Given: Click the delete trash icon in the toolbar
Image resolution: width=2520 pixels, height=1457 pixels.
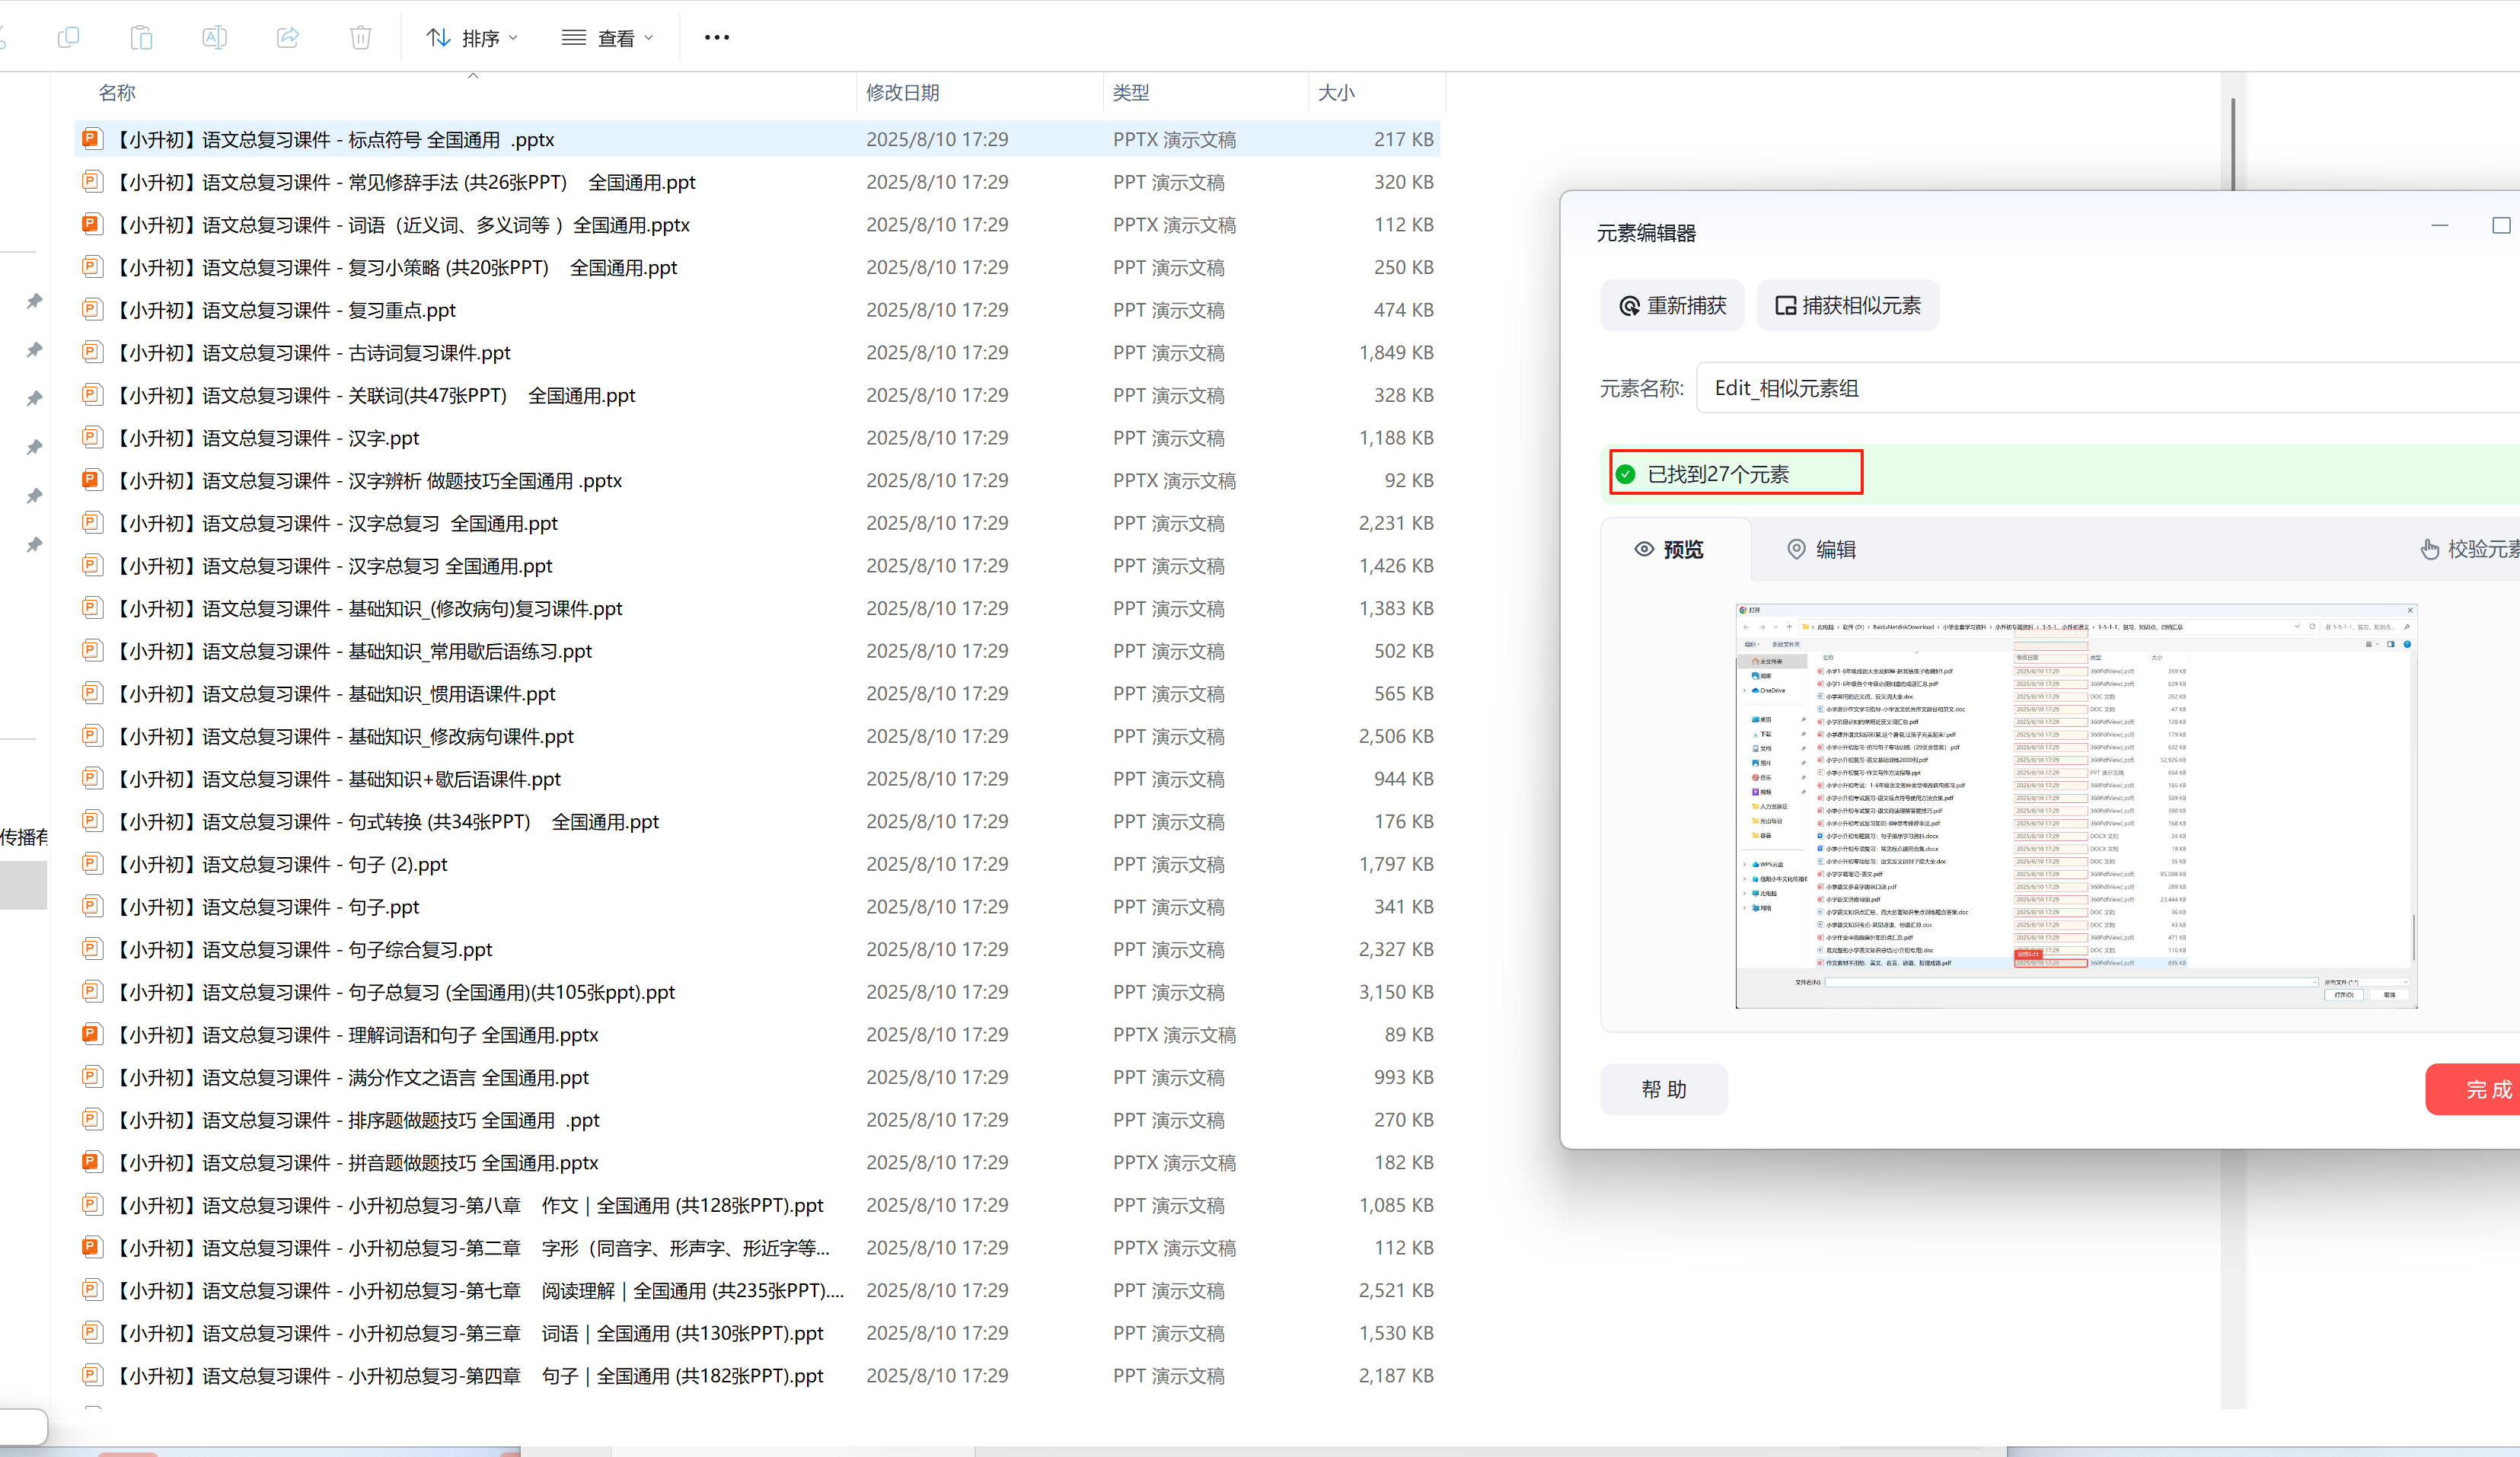Looking at the screenshot, I should (x=361, y=38).
